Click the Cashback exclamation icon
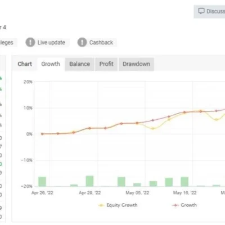Screen dimensions: 225x225 coord(82,42)
